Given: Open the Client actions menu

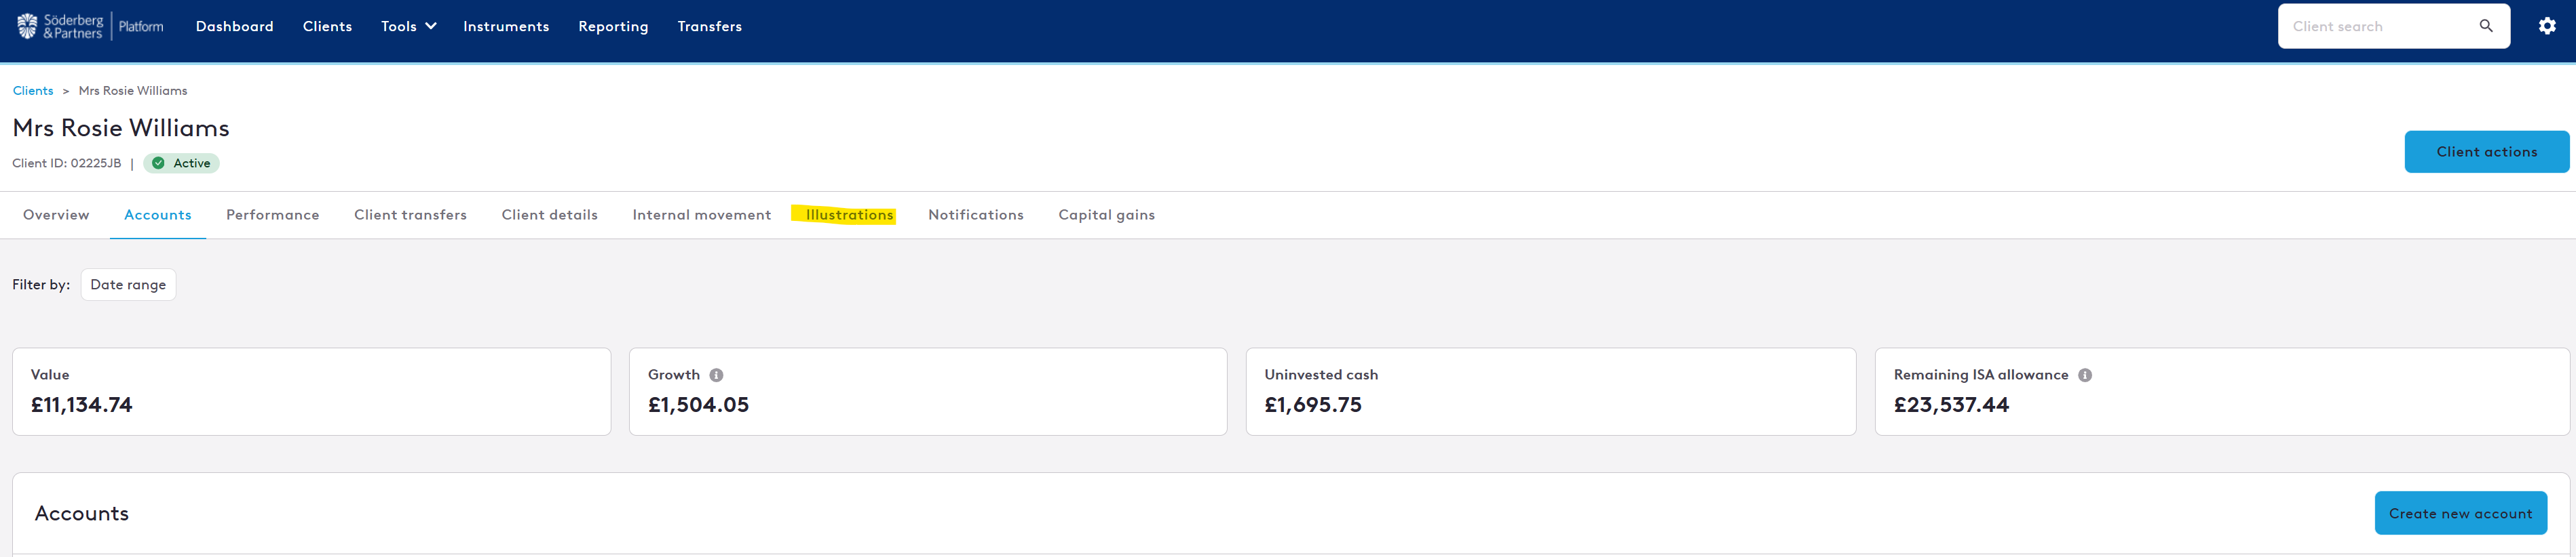Looking at the screenshot, I should [x=2486, y=152].
